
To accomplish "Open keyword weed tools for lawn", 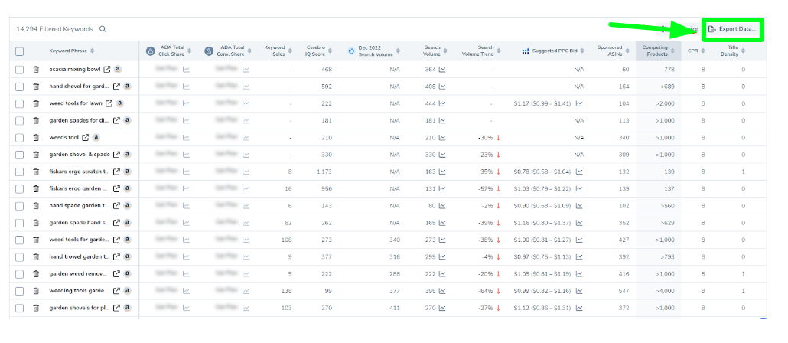I will (x=76, y=103).
